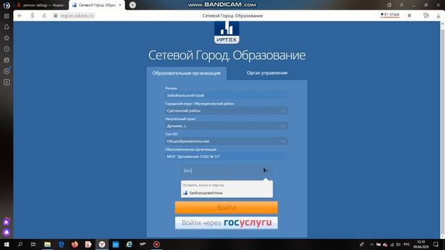Open Microsoft Edge from the taskbar

[x=61, y=244]
